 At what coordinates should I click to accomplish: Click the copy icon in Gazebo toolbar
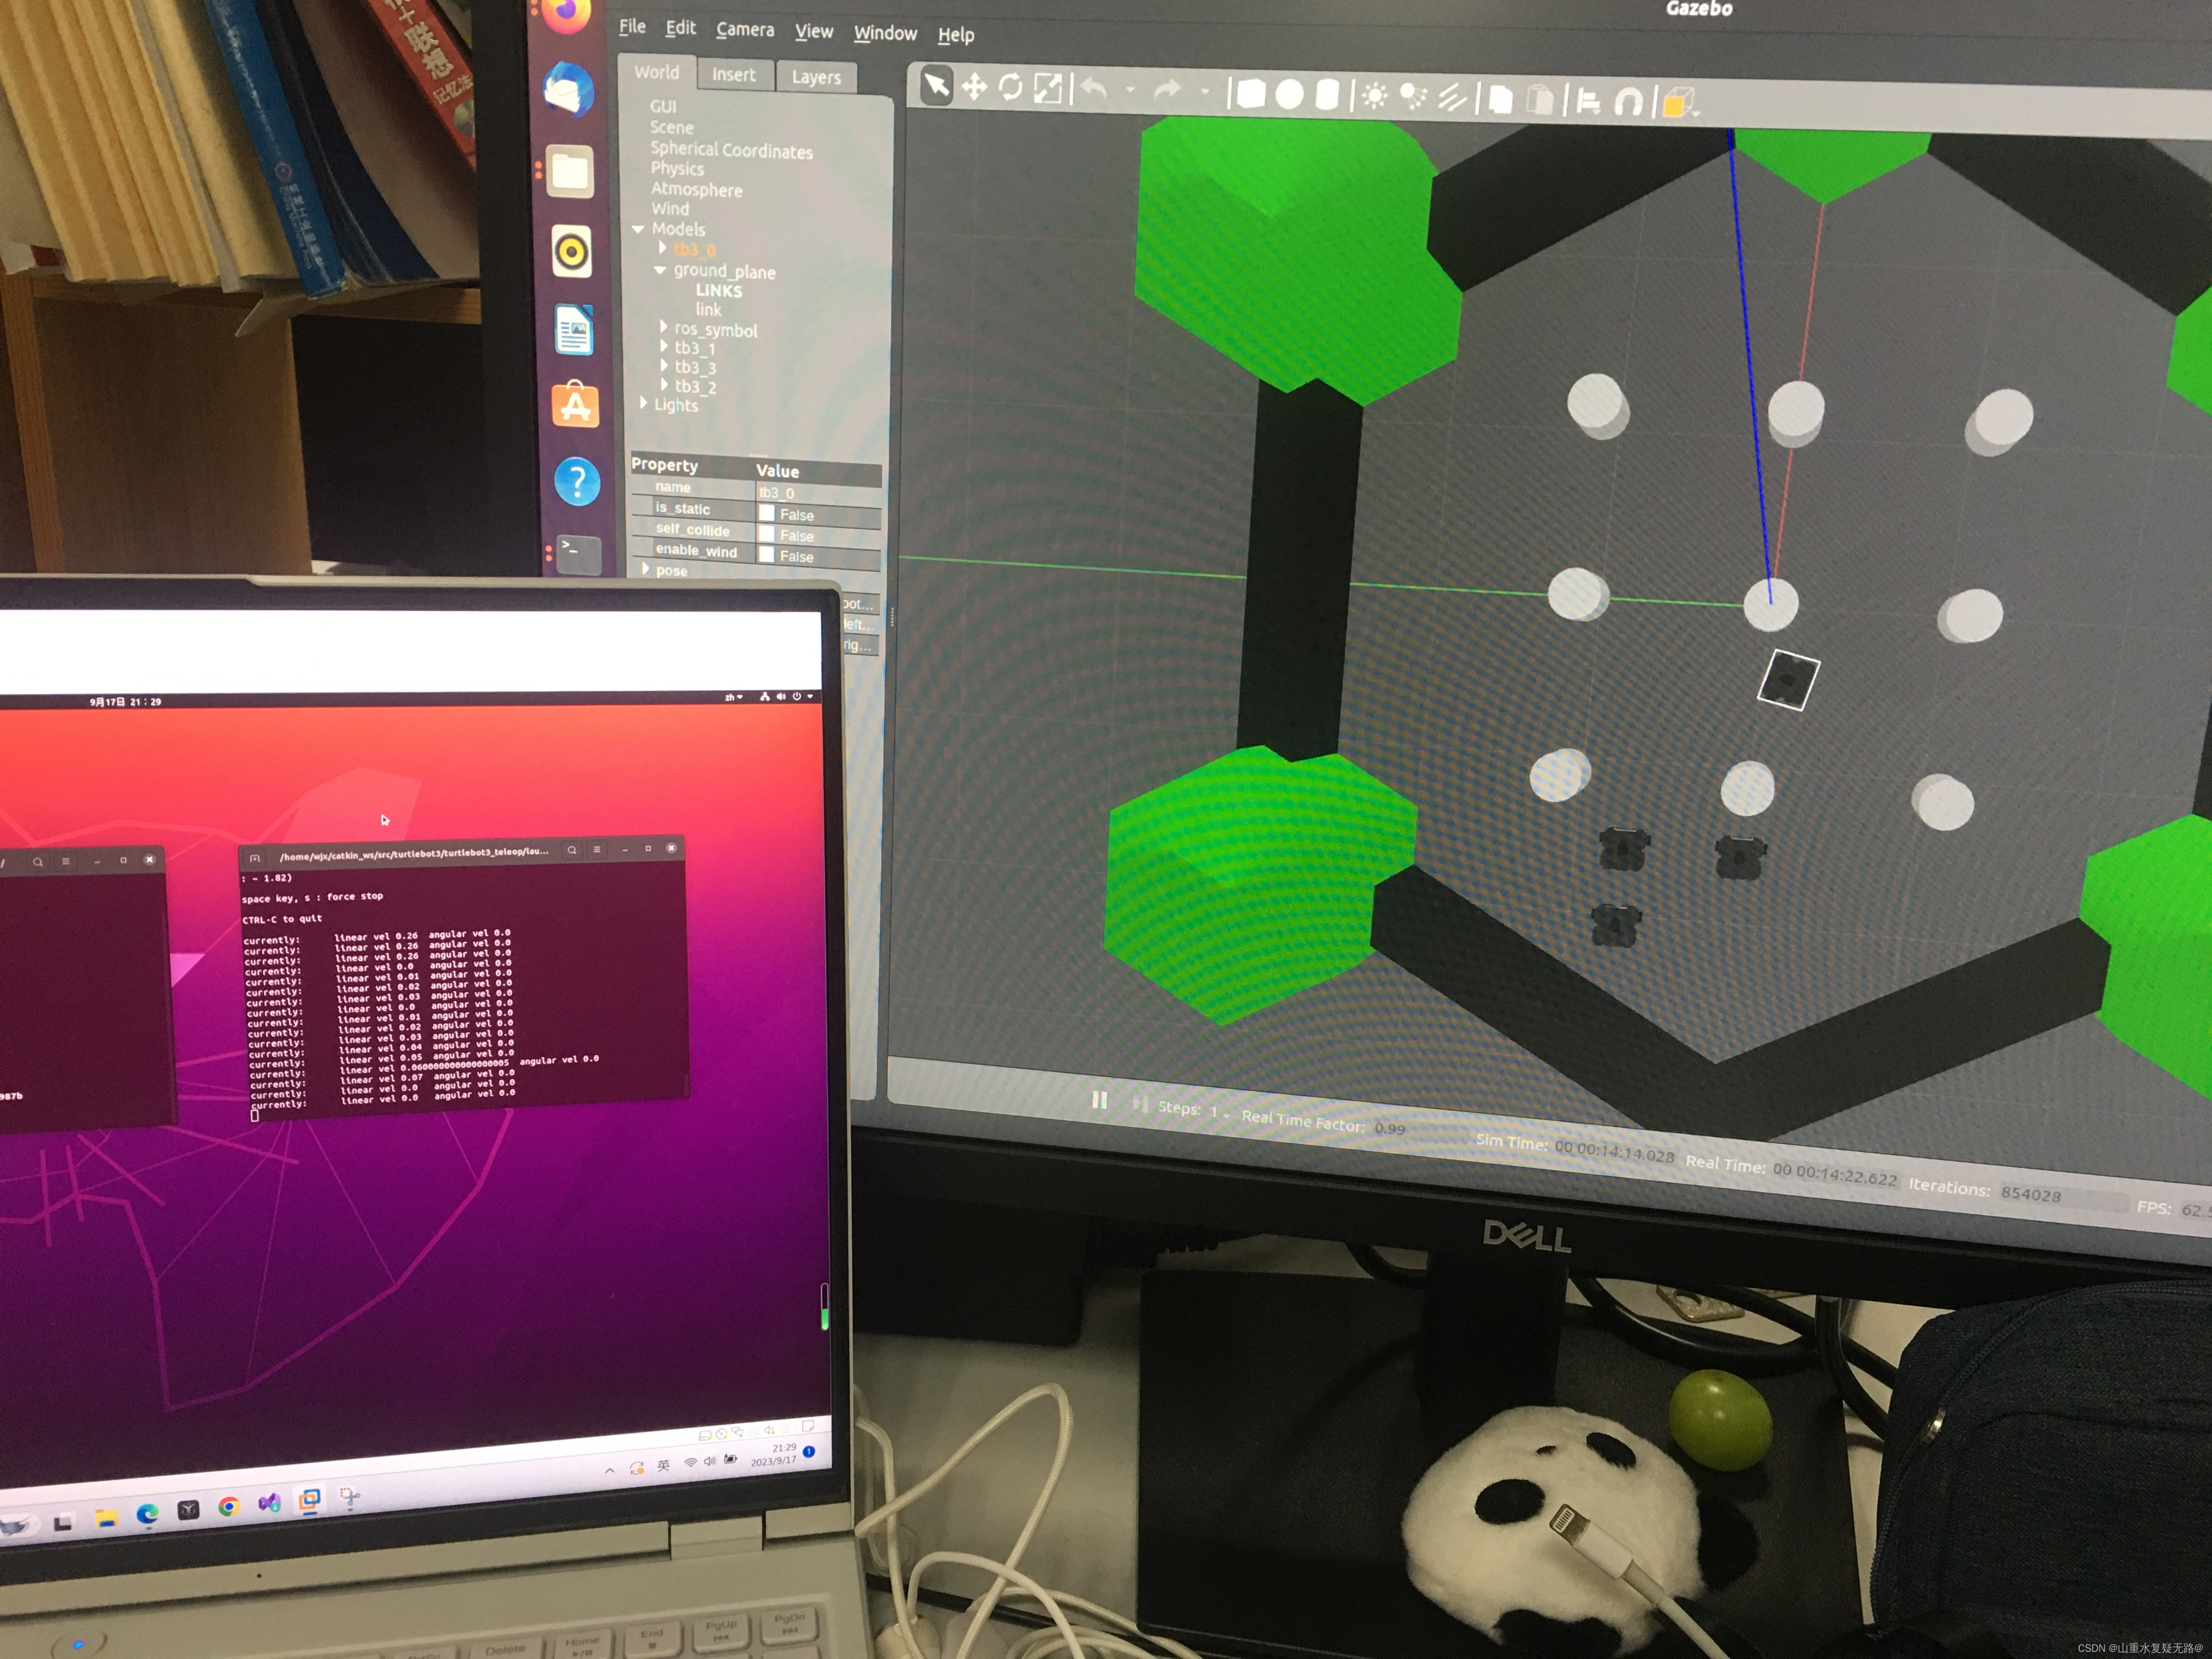[x=1500, y=99]
